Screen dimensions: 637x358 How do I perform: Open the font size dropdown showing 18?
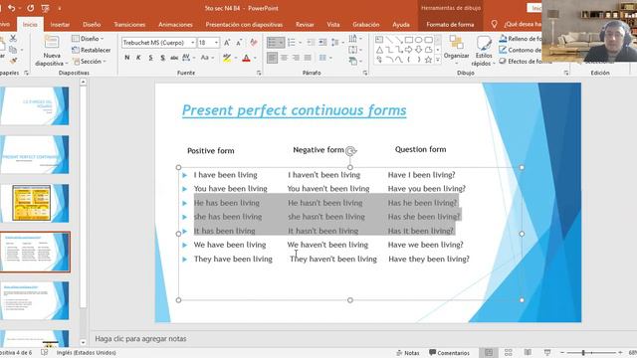pos(216,42)
